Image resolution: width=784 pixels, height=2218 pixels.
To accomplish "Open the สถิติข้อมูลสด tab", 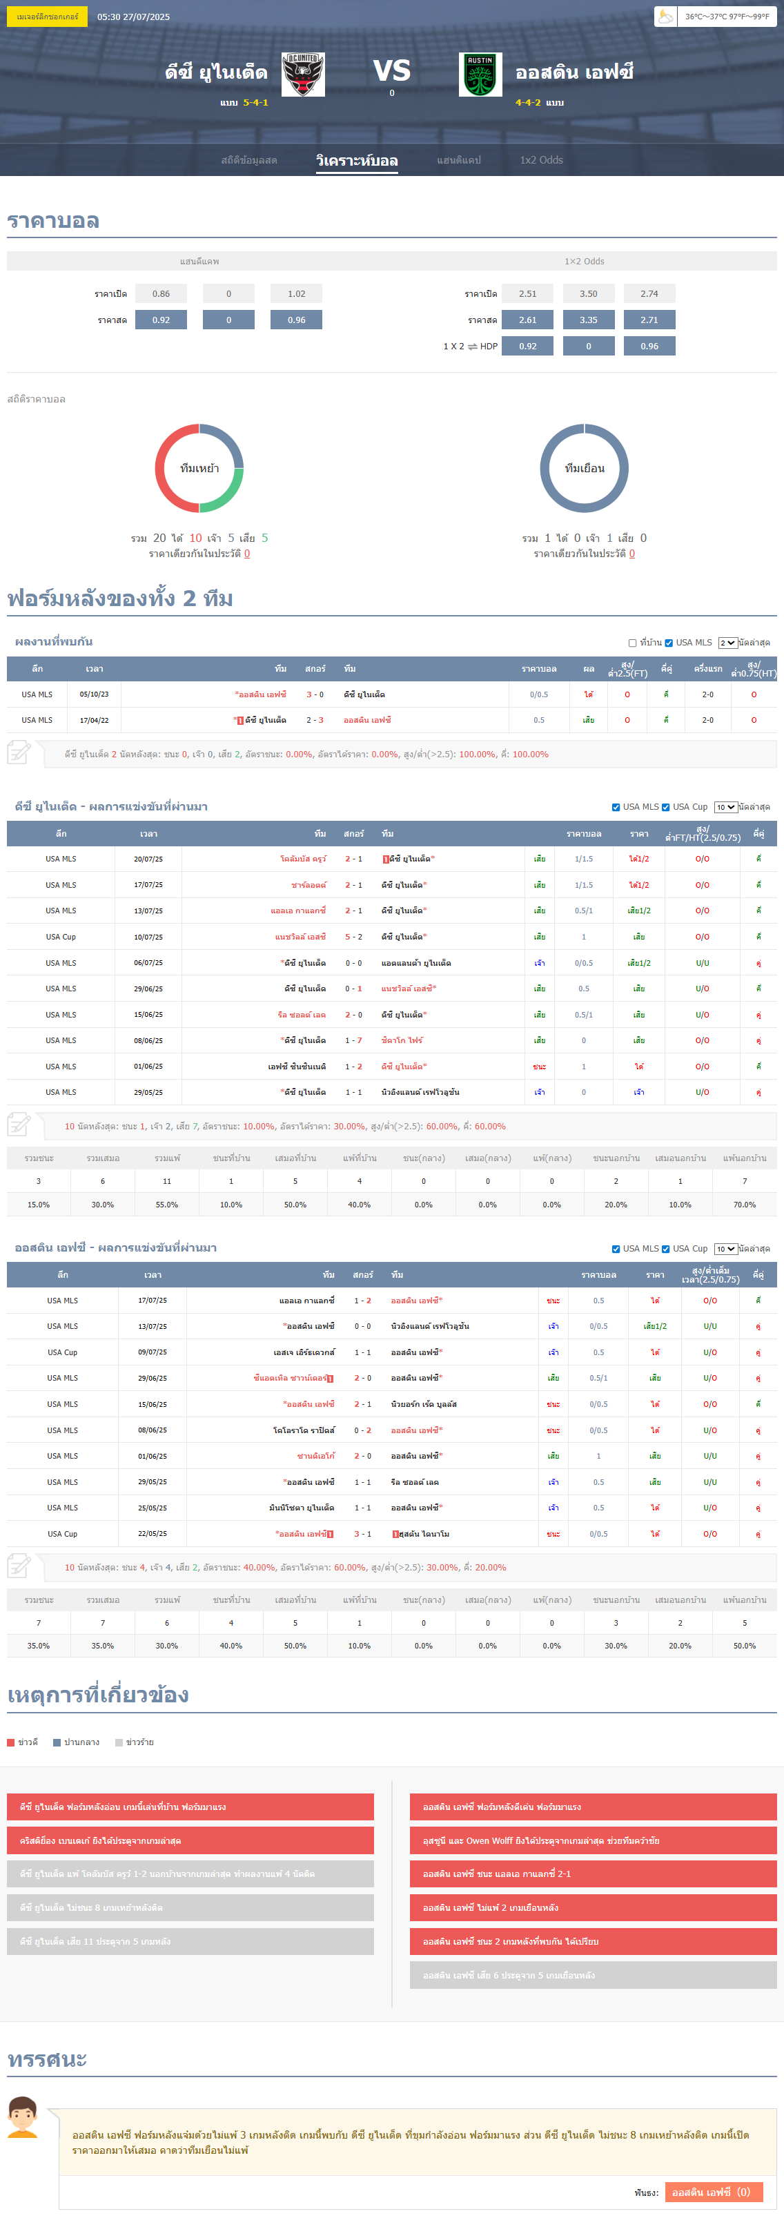I will pyautogui.click(x=248, y=160).
